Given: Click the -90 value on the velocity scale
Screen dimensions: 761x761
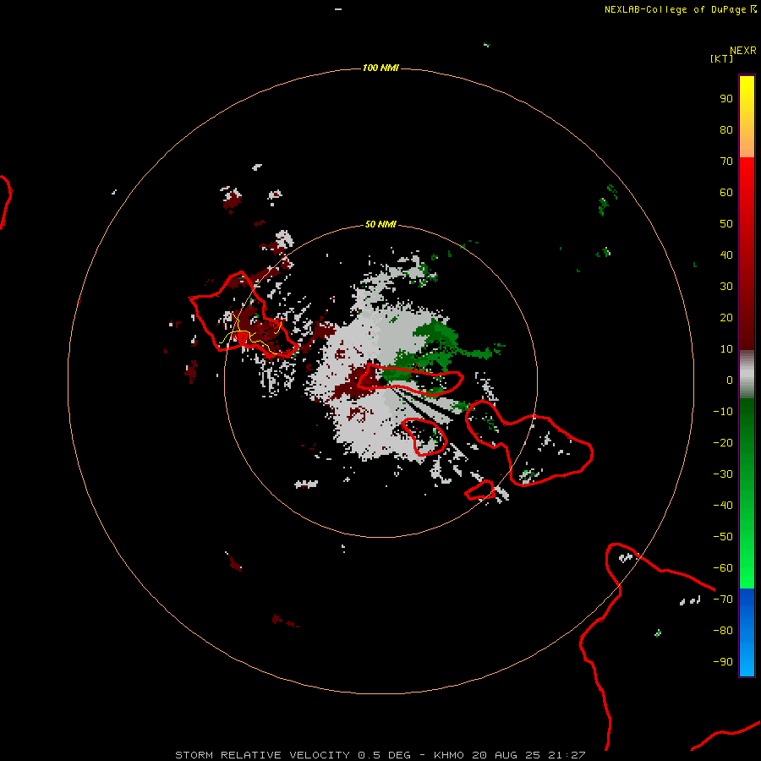Looking at the screenshot, I should click(723, 662).
